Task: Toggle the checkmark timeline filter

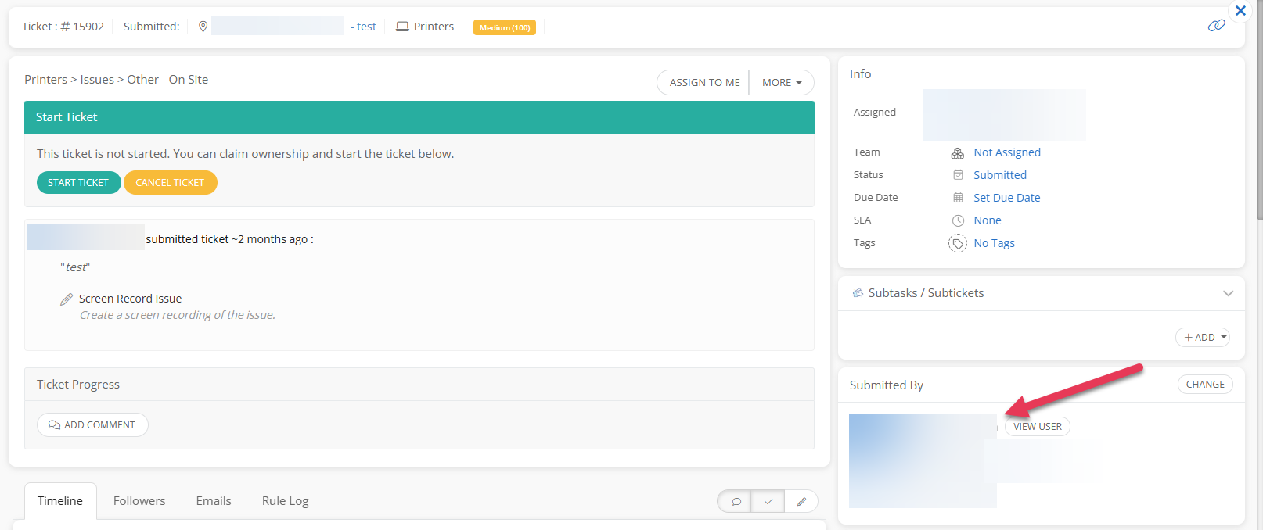Action: point(768,502)
